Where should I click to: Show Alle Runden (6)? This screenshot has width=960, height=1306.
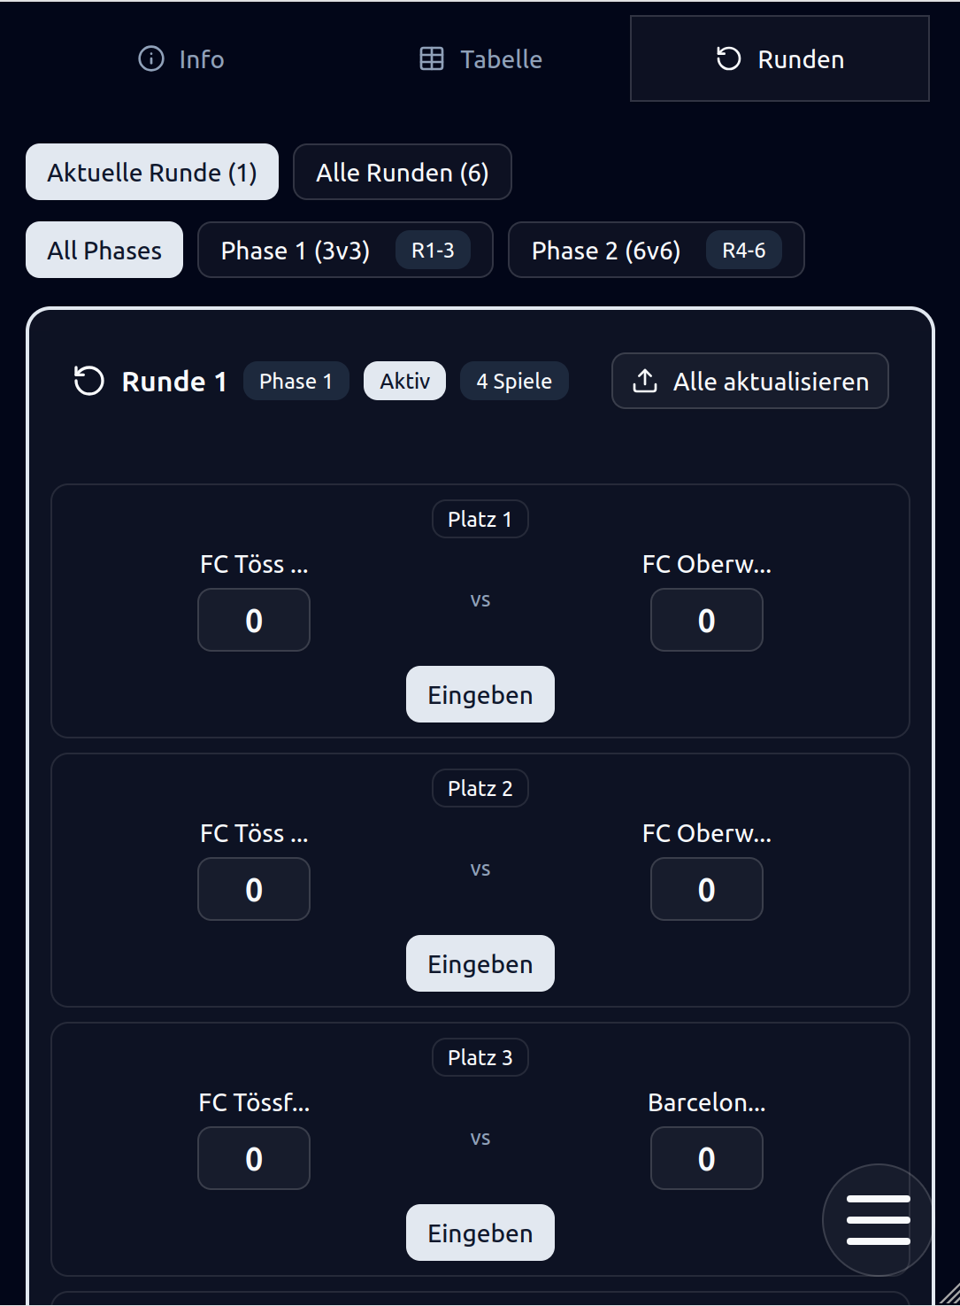(403, 172)
